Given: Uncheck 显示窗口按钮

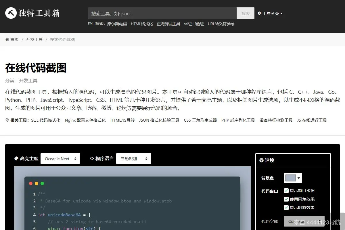Looking at the screenshot, I should pos(286,191).
